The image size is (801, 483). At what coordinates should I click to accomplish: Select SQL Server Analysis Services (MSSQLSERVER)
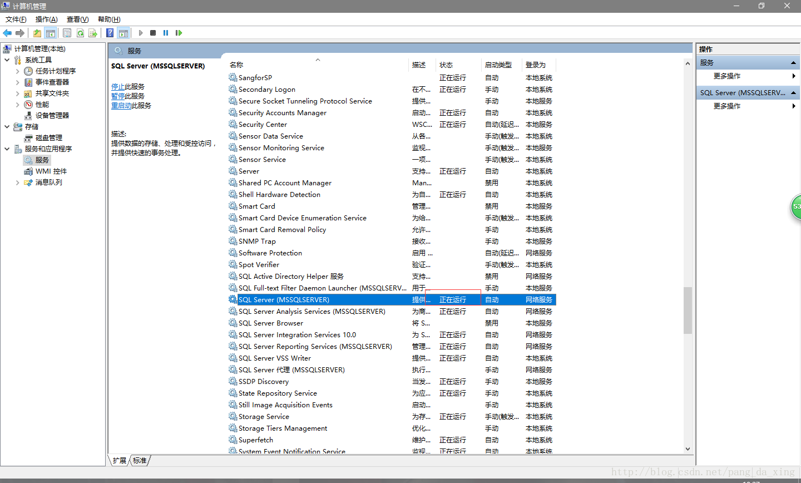click(x=392, y=312)
